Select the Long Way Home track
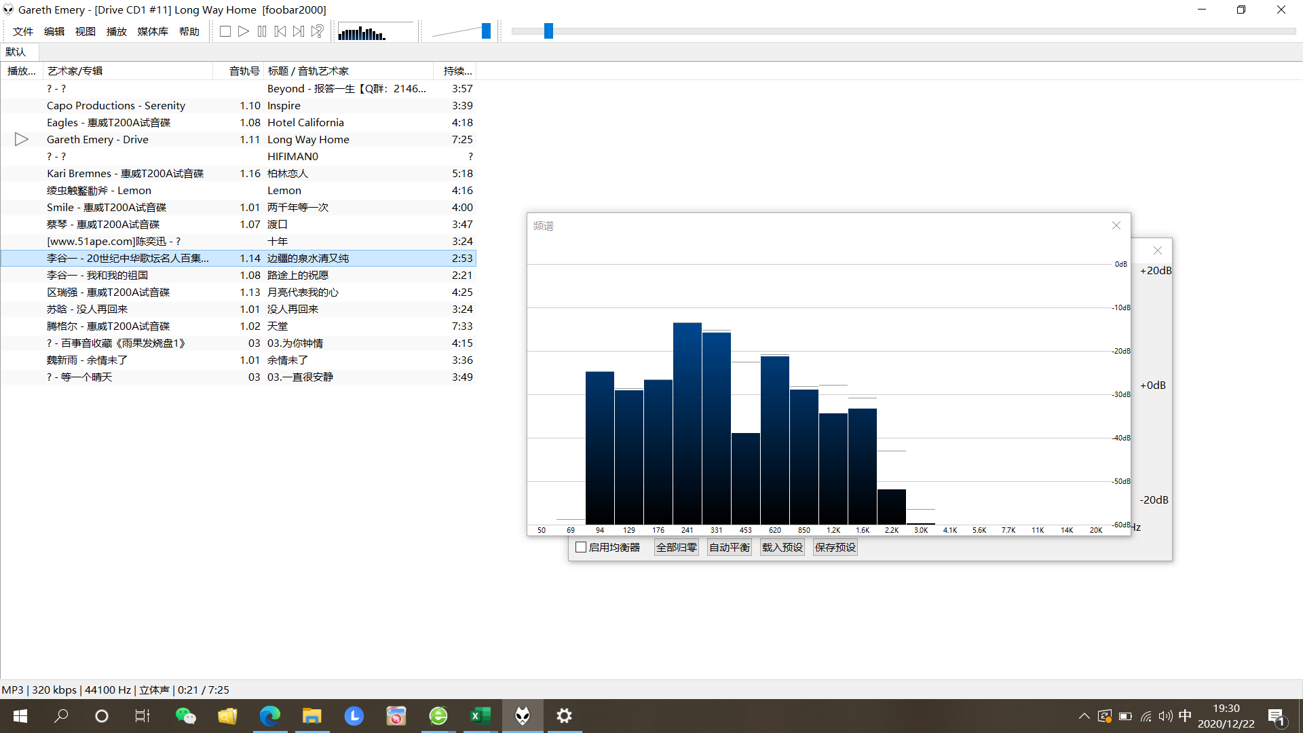This screenshot has height=733, width=1303. pos(238,139)
